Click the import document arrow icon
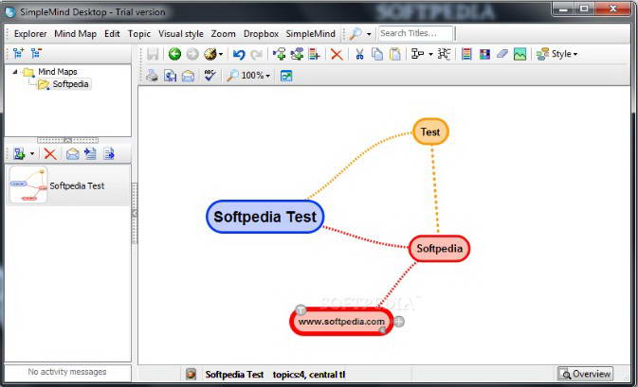Screen dimensions: 638x387 90,154
